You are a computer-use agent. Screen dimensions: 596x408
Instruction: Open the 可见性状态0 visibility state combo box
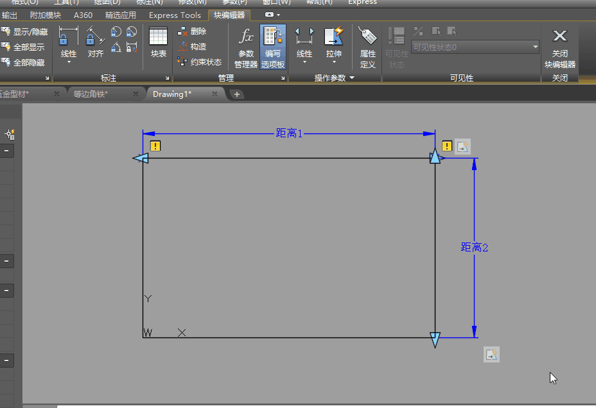coord(475,47)
